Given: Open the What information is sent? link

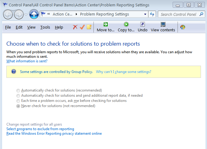Looking at the screenshot, I should click(27, 61).
